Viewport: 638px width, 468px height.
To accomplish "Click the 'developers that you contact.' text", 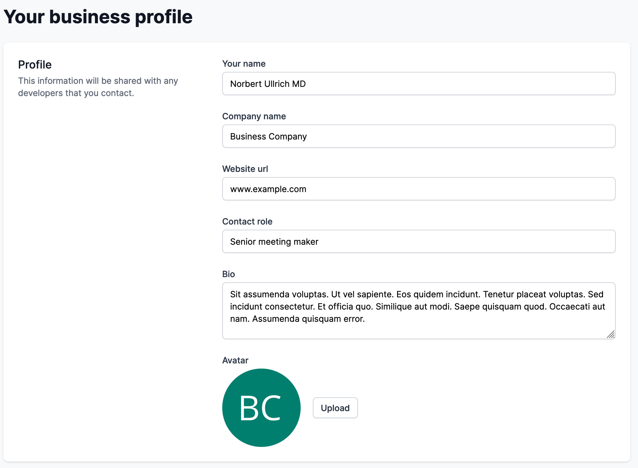I will (76, 93).
